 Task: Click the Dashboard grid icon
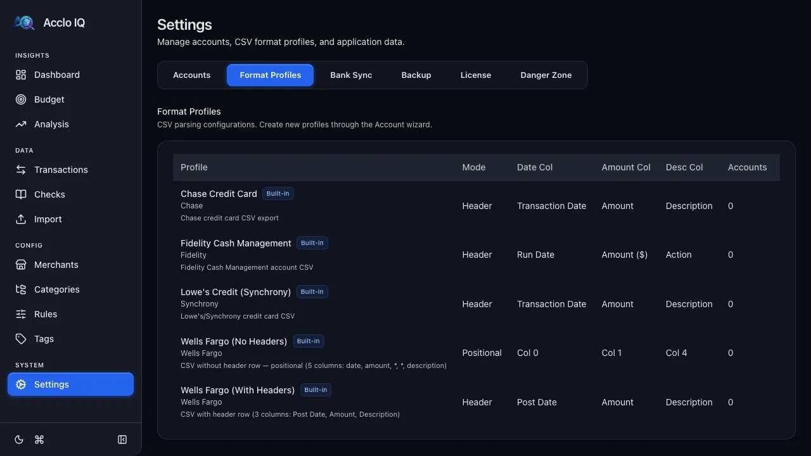click(x=21, y=75)
